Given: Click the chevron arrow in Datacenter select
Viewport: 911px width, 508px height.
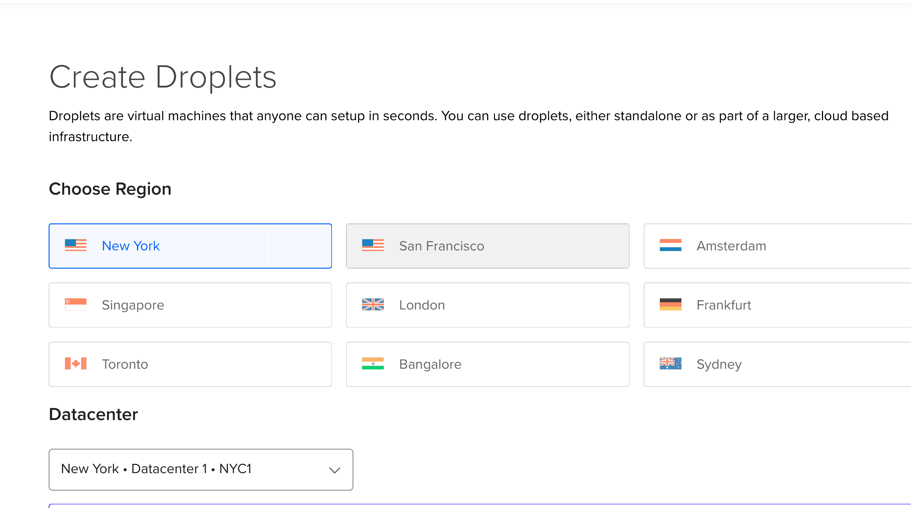Looking at the screenshot, I should tap(334, 470).
